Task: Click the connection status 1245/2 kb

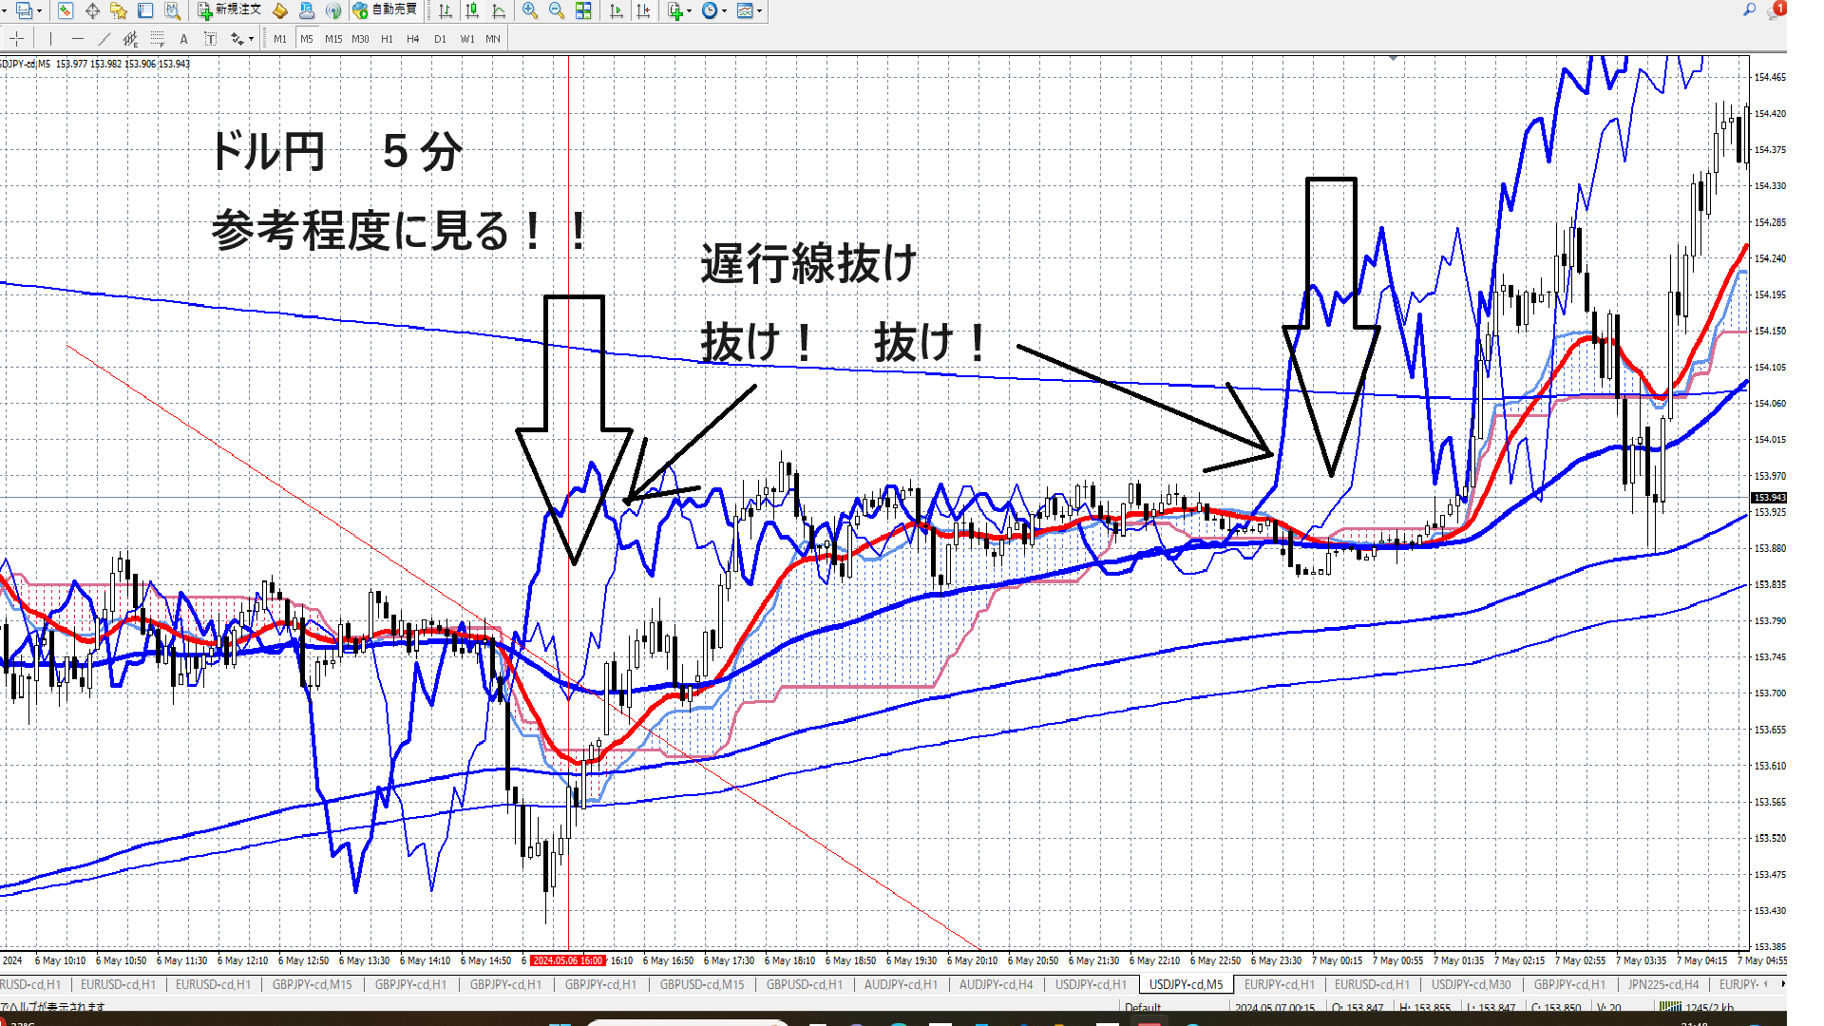Action: (x=1697, y=1008)
